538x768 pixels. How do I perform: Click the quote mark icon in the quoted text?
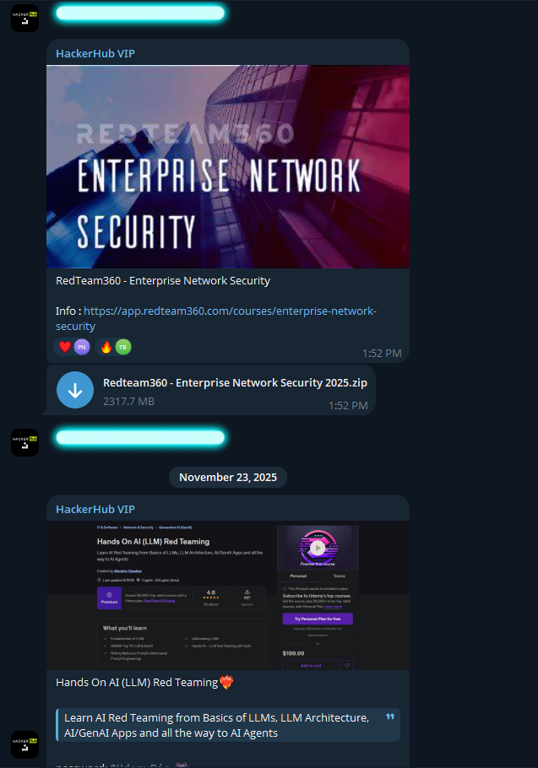pos(390,717)
